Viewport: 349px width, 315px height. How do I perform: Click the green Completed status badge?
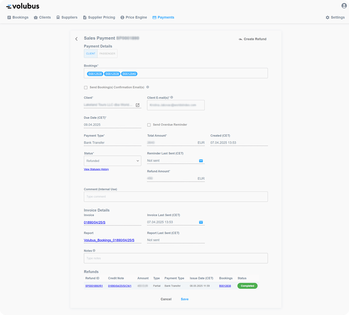coord(247,286)
